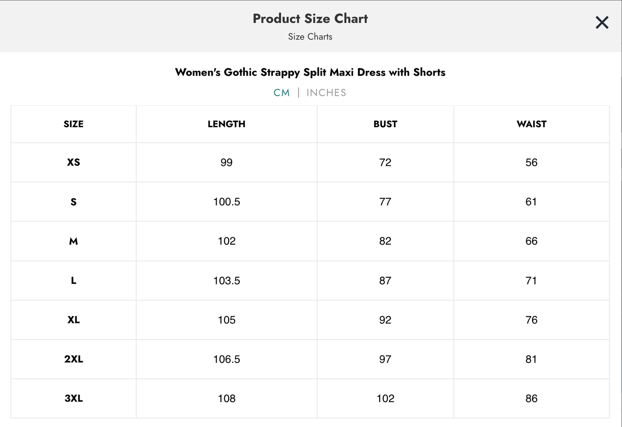Select the XS size row

coord(73,162)
